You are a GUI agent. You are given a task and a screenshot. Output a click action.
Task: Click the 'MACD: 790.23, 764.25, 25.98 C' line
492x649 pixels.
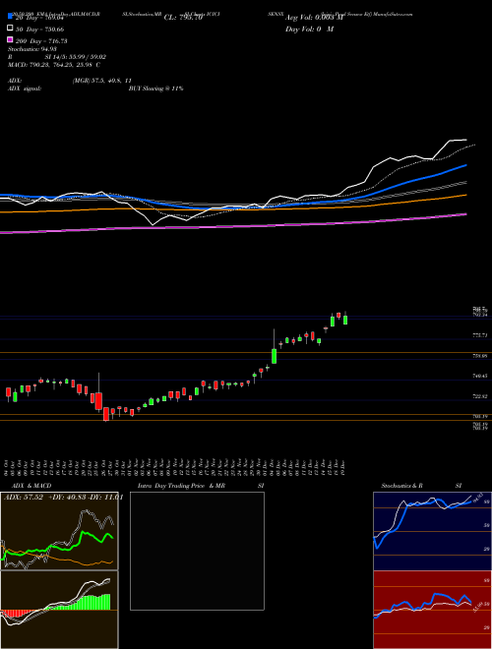click(x=54, y=65)
